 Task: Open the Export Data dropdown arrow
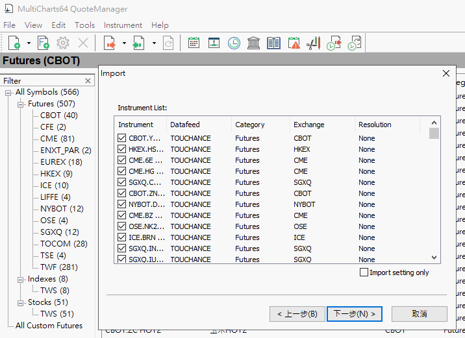click(x=154, y=43)
